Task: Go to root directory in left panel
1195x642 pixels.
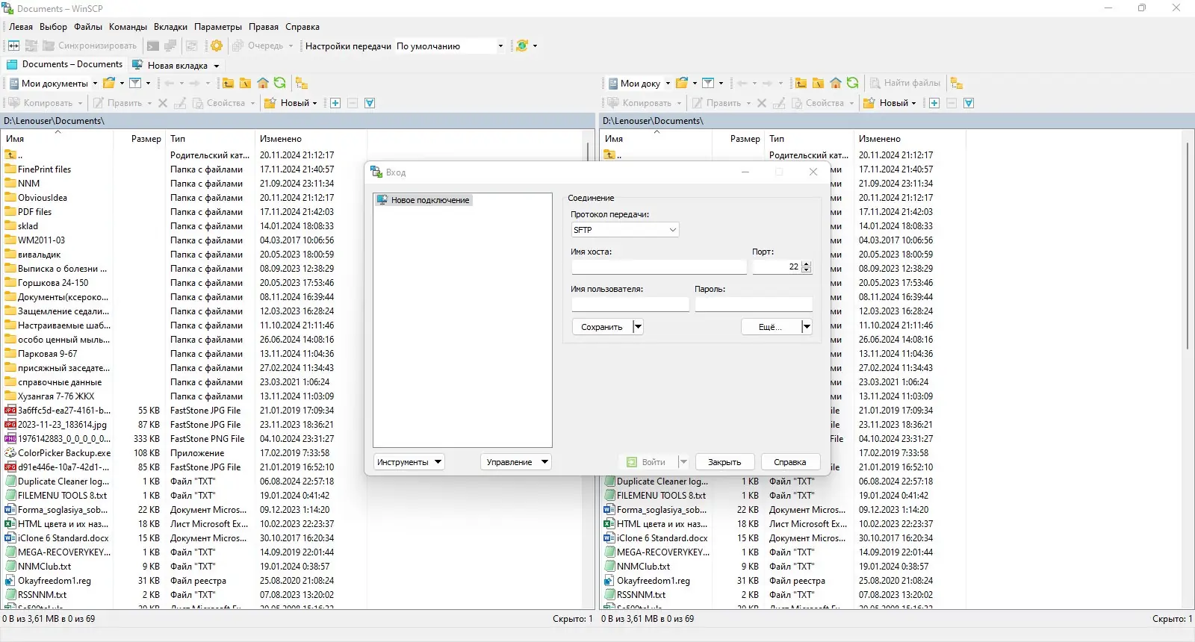Action: tap(245, 83)
